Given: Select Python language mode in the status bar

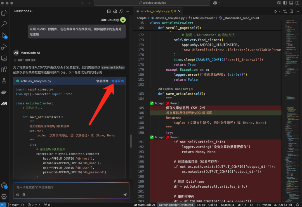Looking at the screenshot, I should [x=266, y=205].
